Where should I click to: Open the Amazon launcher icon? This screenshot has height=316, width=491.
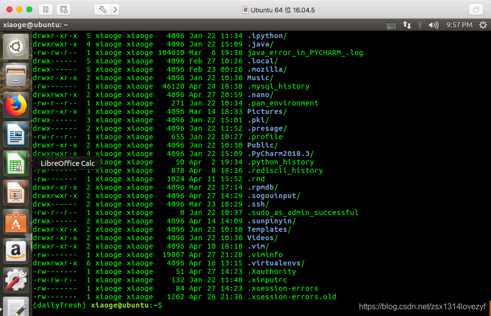click(16, 251)
